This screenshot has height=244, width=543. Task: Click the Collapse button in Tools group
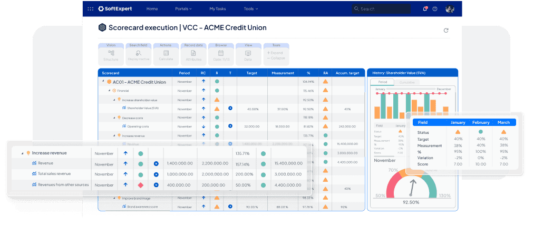coord(276,58)
